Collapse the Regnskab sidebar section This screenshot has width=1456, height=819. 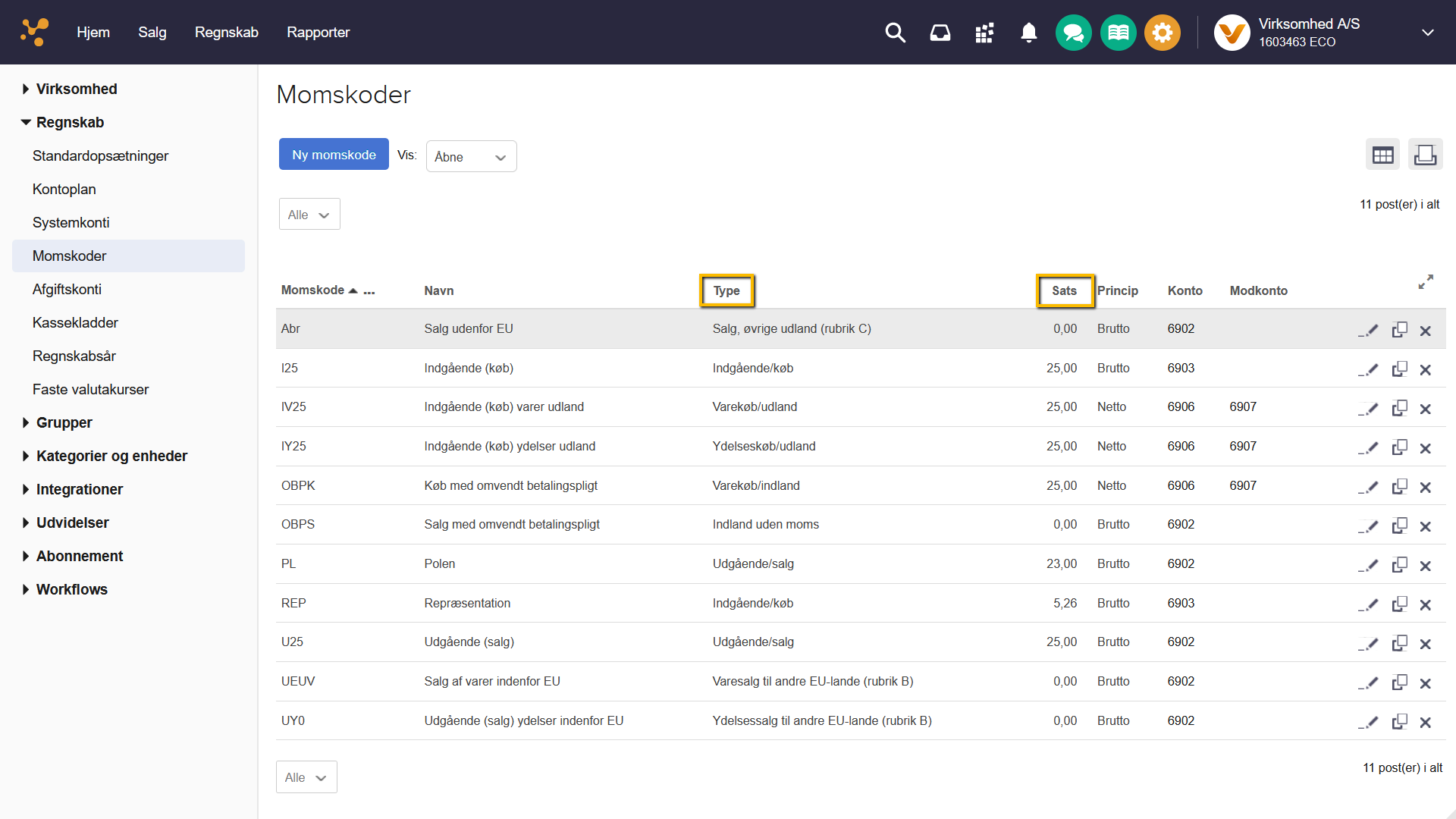click(x=70, y=122)
